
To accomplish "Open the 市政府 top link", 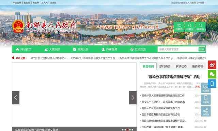I will click(x=35, y=3).
